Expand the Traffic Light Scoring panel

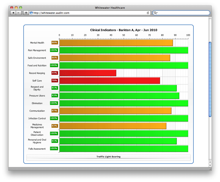tap(108, 157)
